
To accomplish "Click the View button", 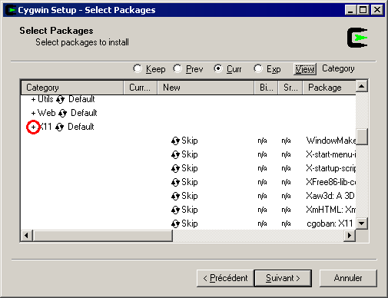I will (305, 69).
